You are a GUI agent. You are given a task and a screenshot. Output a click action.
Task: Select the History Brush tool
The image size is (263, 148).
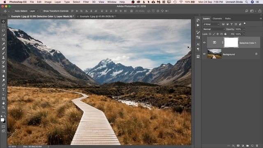(x=3, y=62)
